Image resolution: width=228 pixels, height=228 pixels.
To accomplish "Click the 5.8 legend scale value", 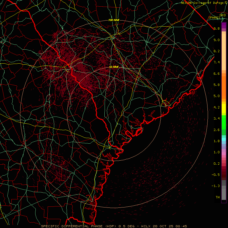I will 217,85.
